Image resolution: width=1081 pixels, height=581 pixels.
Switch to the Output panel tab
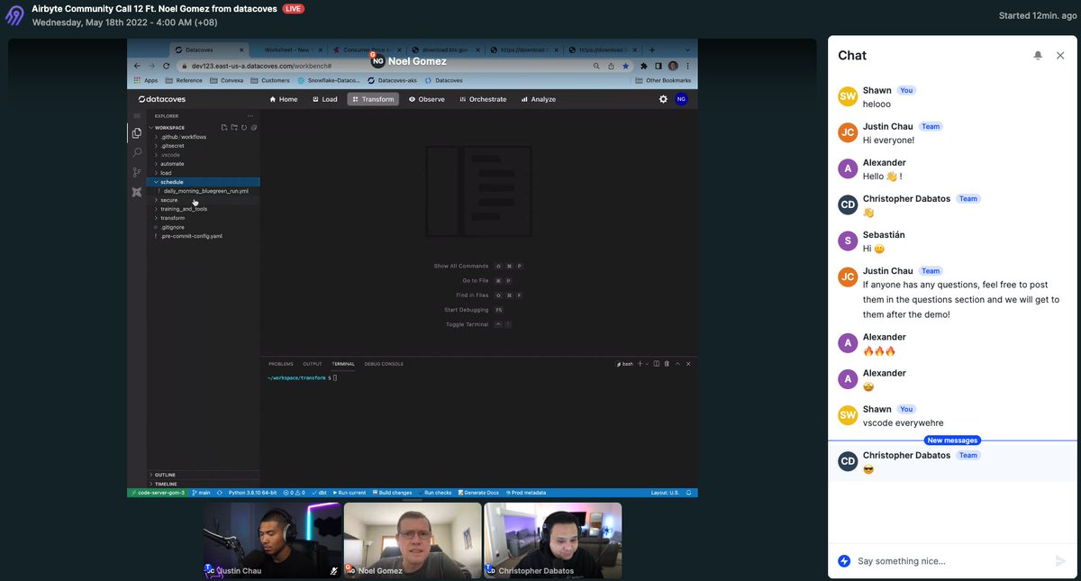tap(313, 364)
